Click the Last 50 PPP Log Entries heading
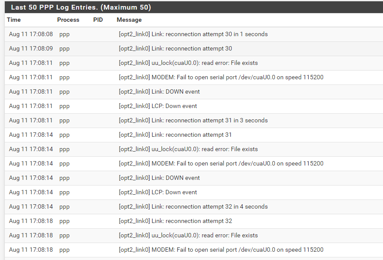 coord(81,7)
